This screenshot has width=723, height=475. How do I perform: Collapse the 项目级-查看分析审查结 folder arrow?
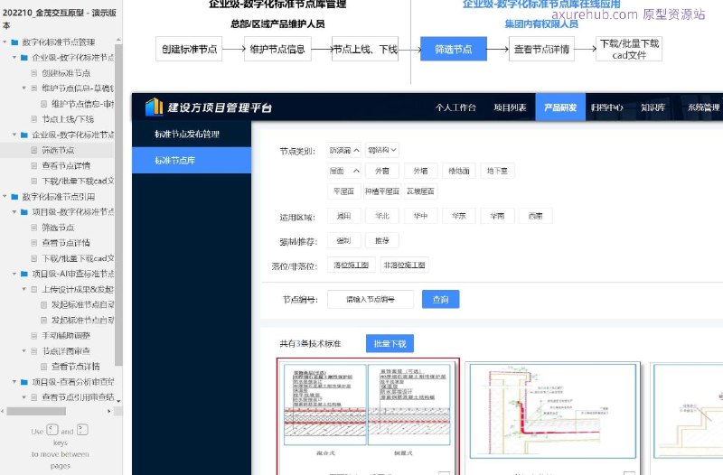pyautogui.click(x=14, y=381)
